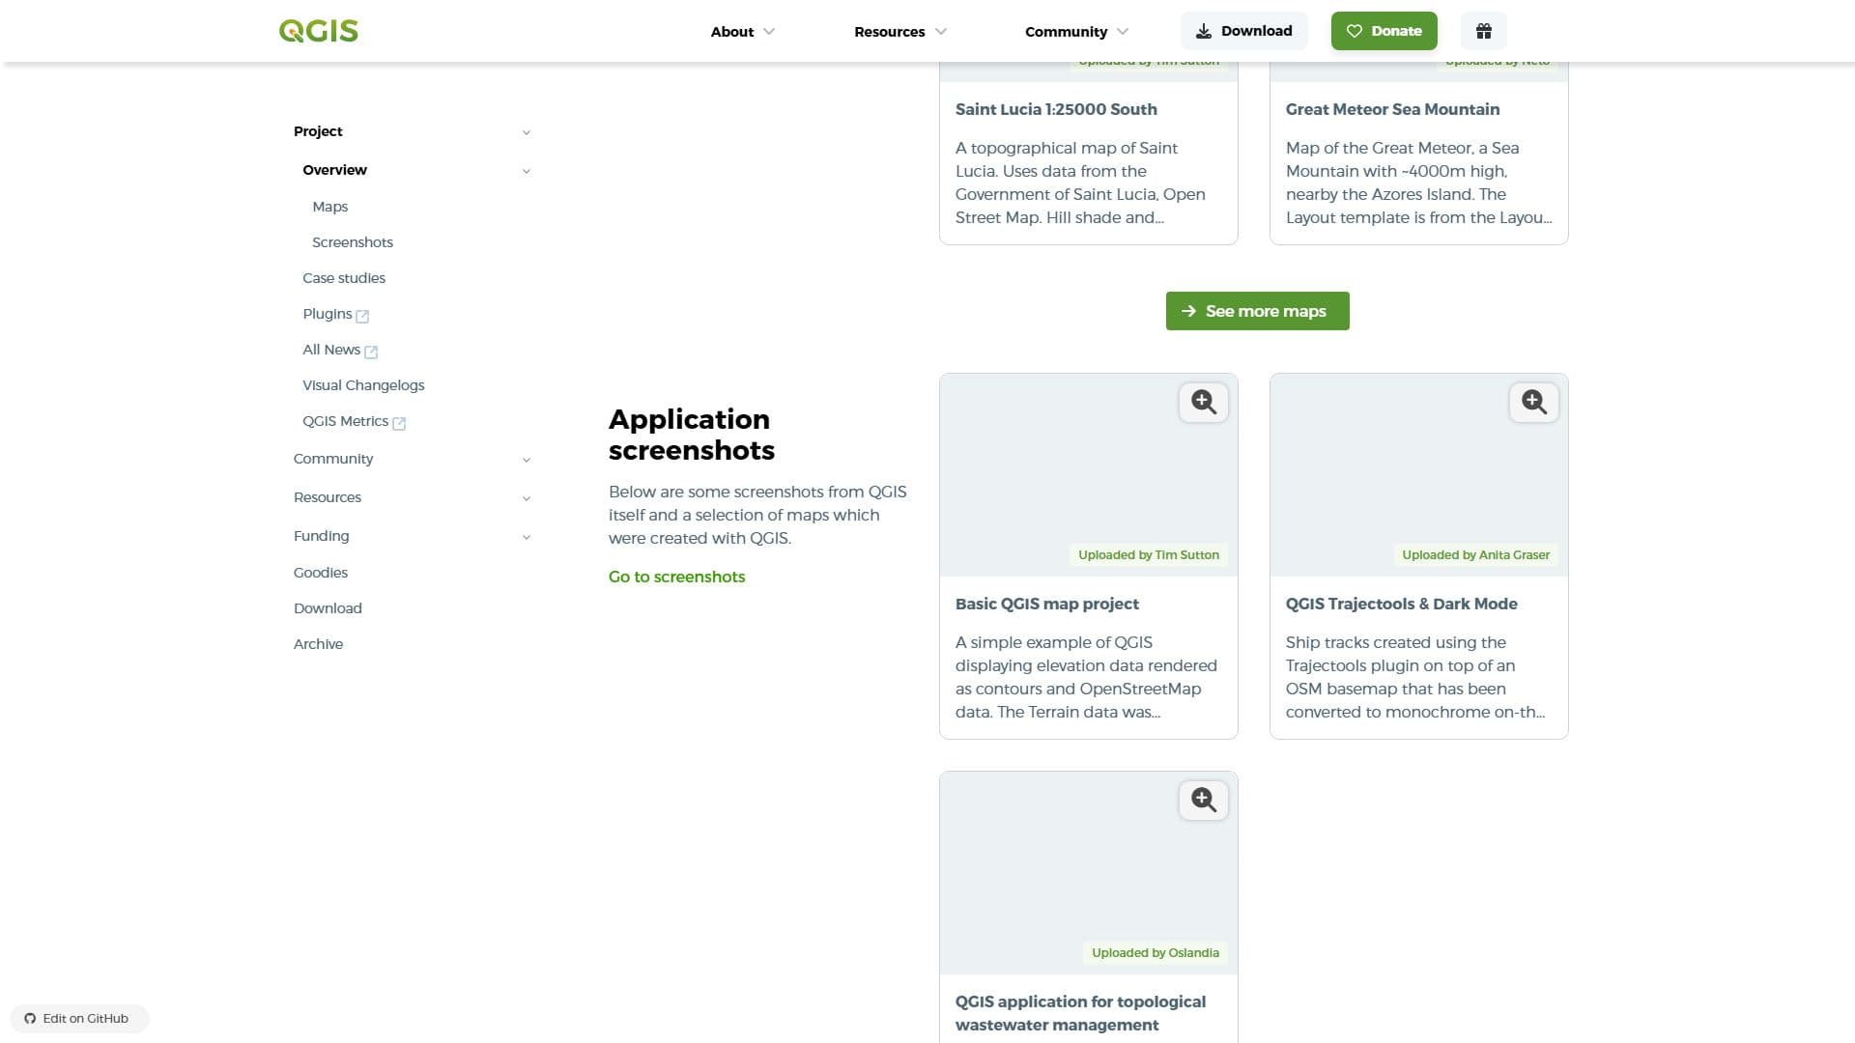
Task: Click the Basic QGIS map project title
Action: 1047,604
